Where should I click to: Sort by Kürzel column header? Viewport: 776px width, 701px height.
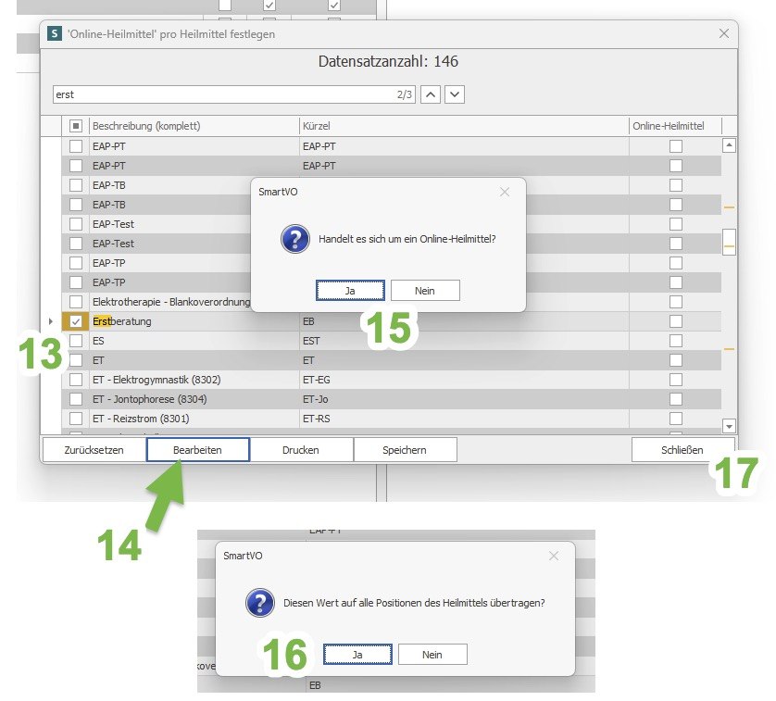tap(463, 126)
